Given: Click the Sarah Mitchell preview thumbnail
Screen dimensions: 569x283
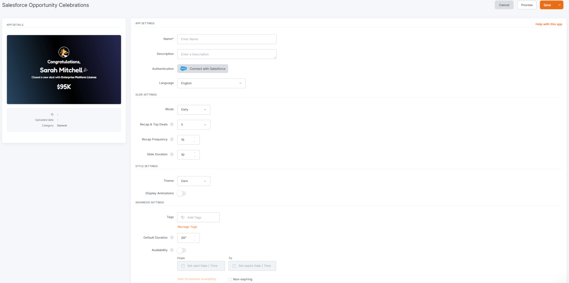Looking at the screenshot, I should pyautogui.click(x=64, y=70).
